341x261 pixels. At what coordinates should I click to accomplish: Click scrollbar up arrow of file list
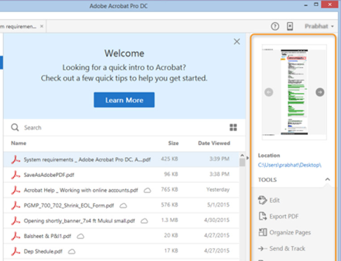(x=242, y=155)
